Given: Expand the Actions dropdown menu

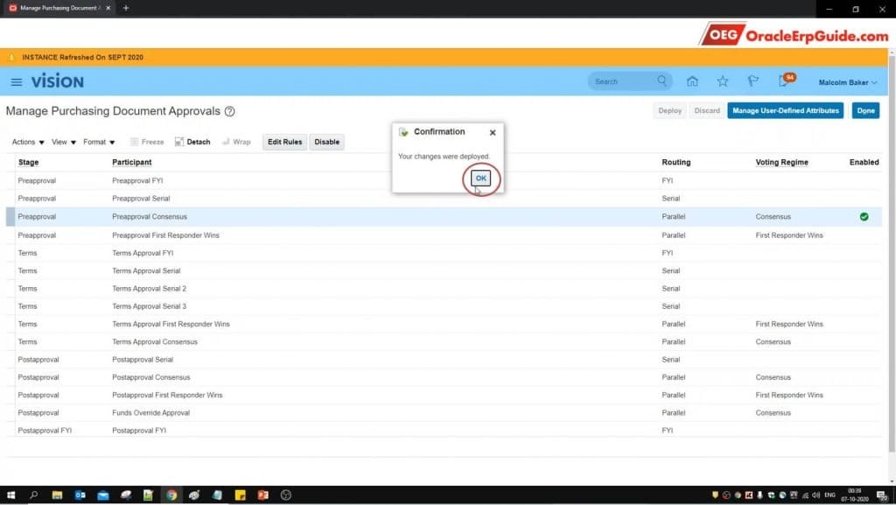Looking at the screenshot, I should point(28,142).
